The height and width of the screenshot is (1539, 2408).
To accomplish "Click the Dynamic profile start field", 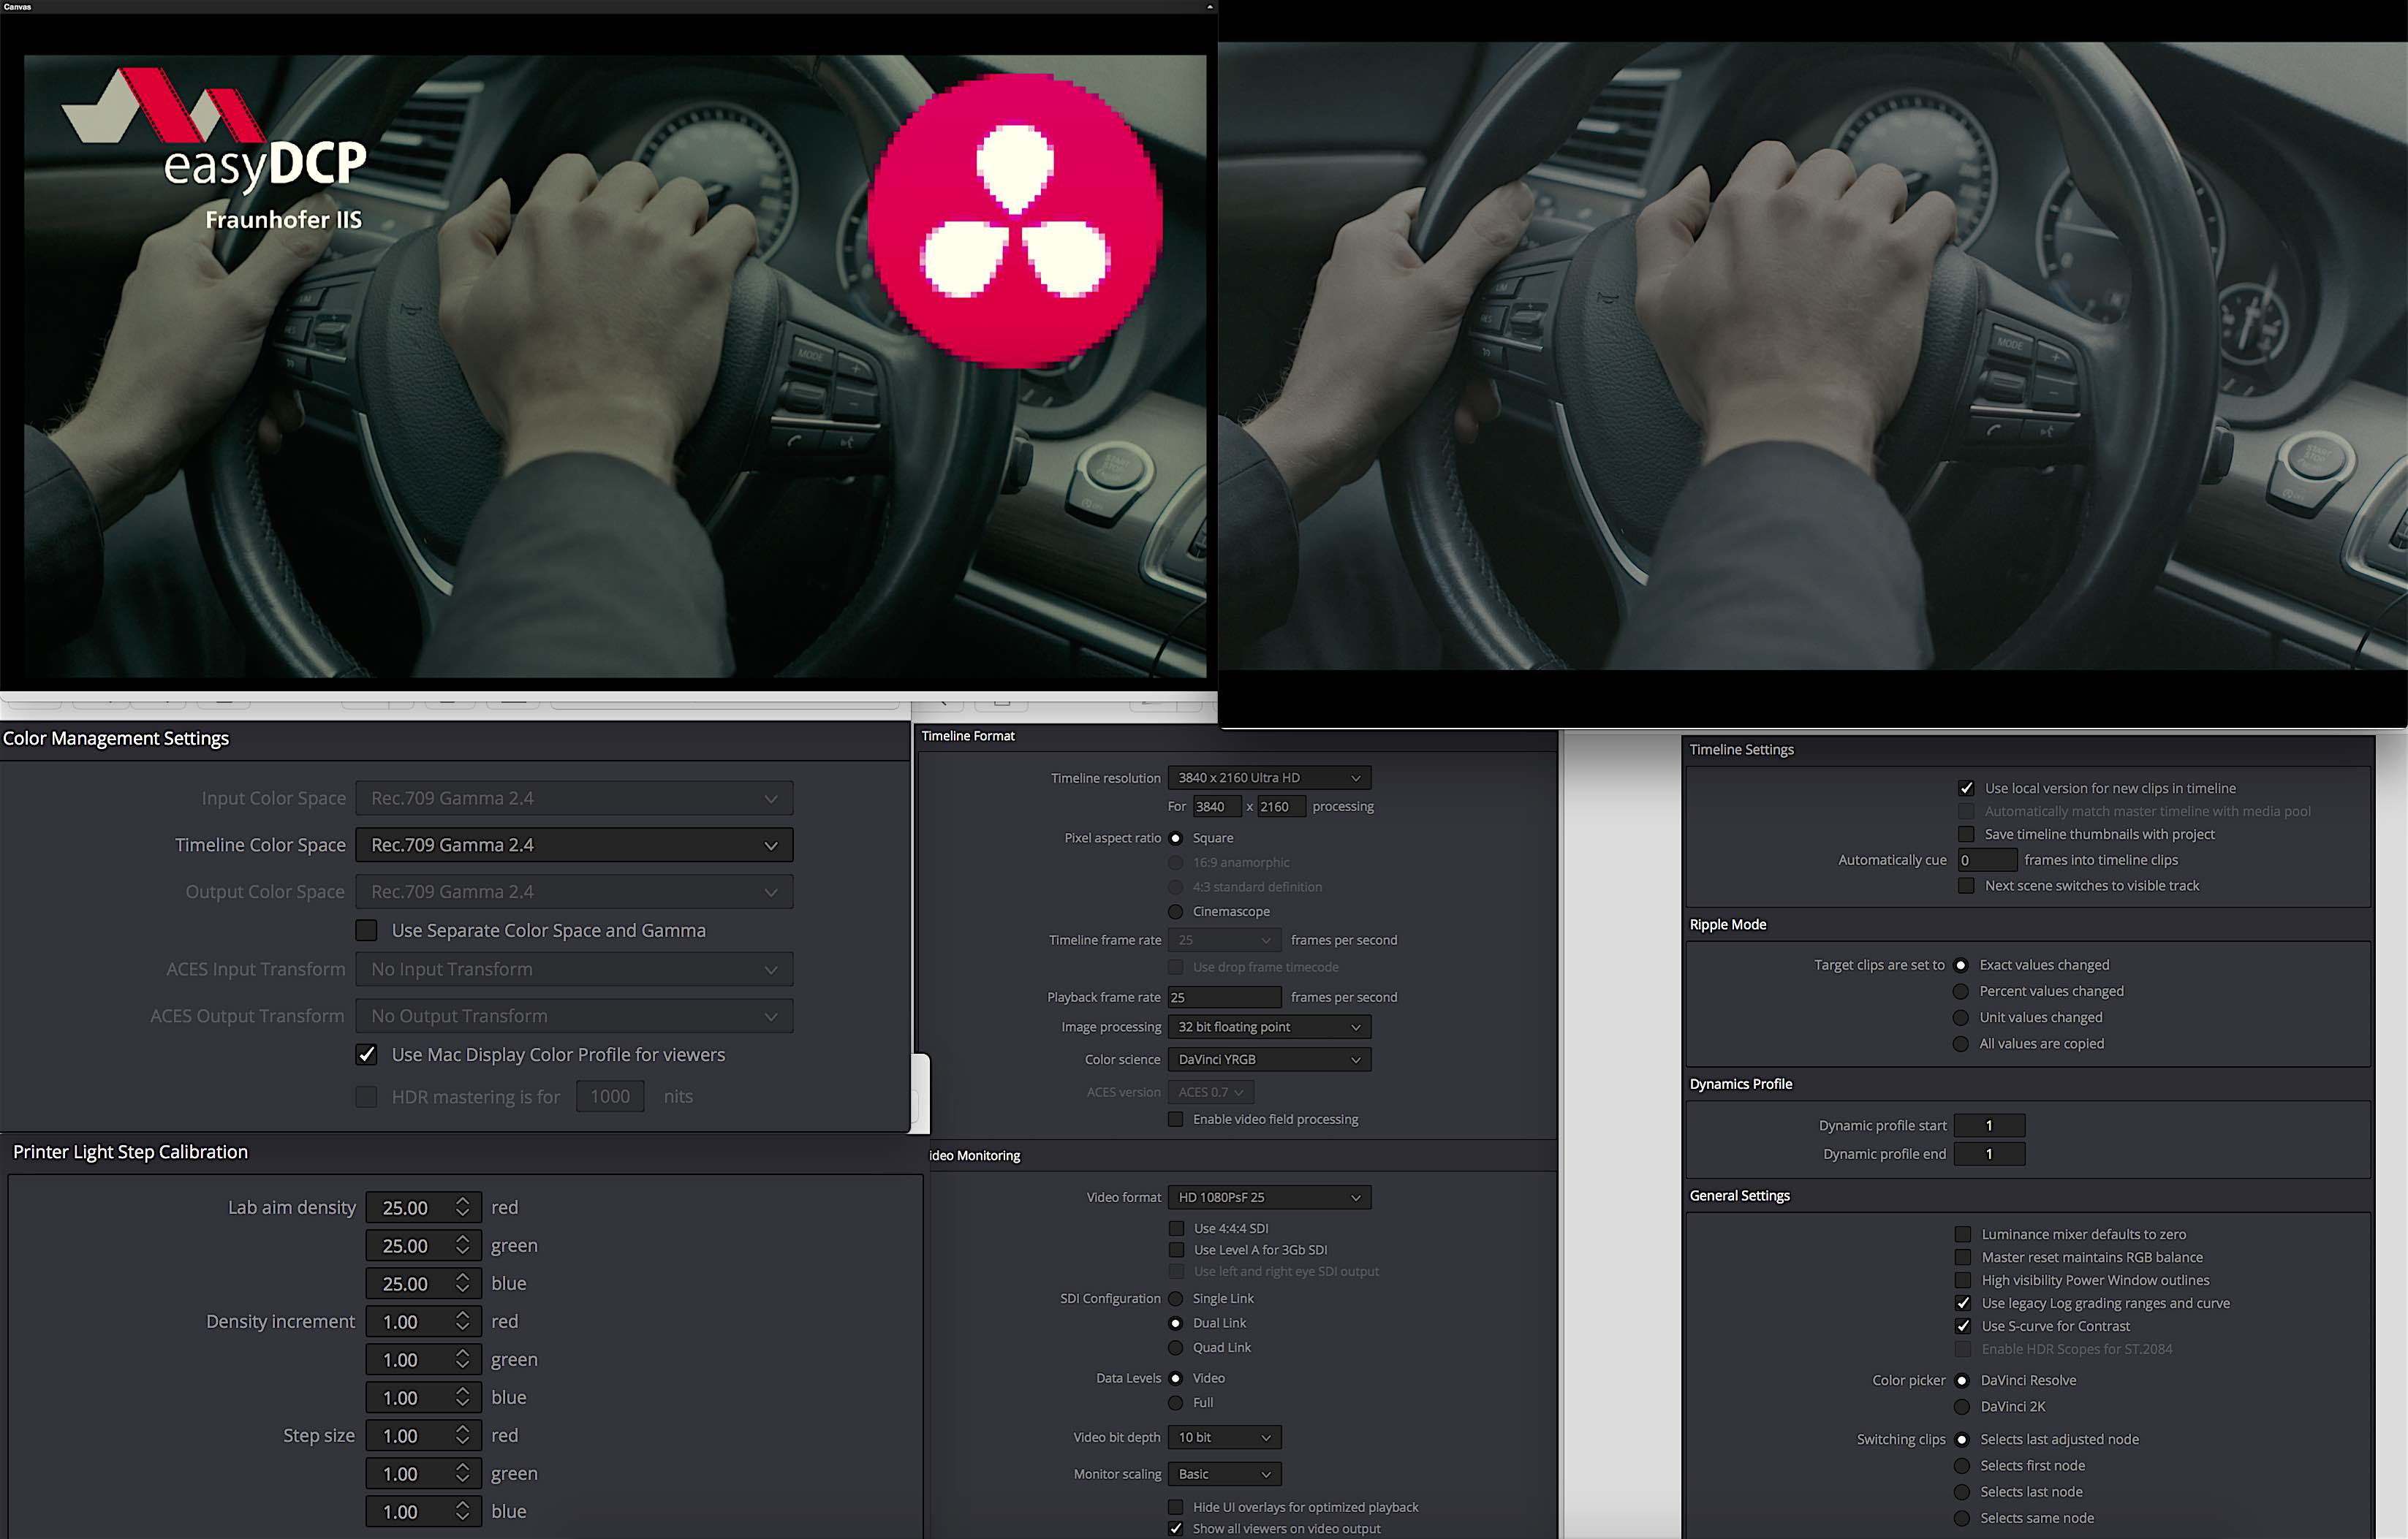I will [1990, 1125].
